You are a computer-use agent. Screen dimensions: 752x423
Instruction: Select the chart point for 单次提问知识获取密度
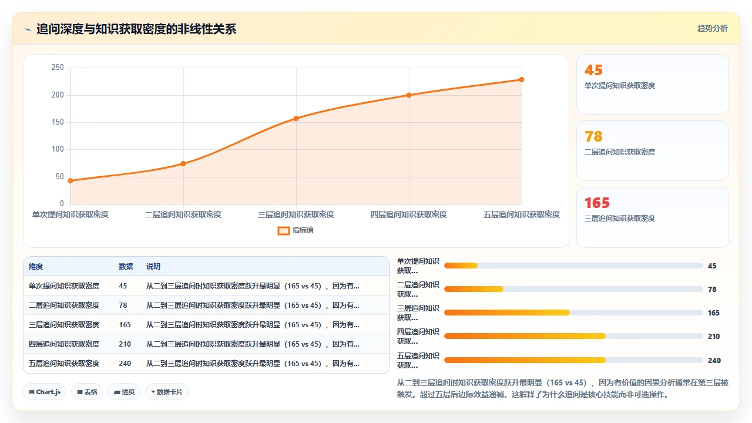point(70,181)
